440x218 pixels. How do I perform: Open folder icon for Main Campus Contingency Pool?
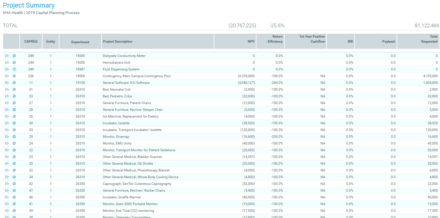7,76
